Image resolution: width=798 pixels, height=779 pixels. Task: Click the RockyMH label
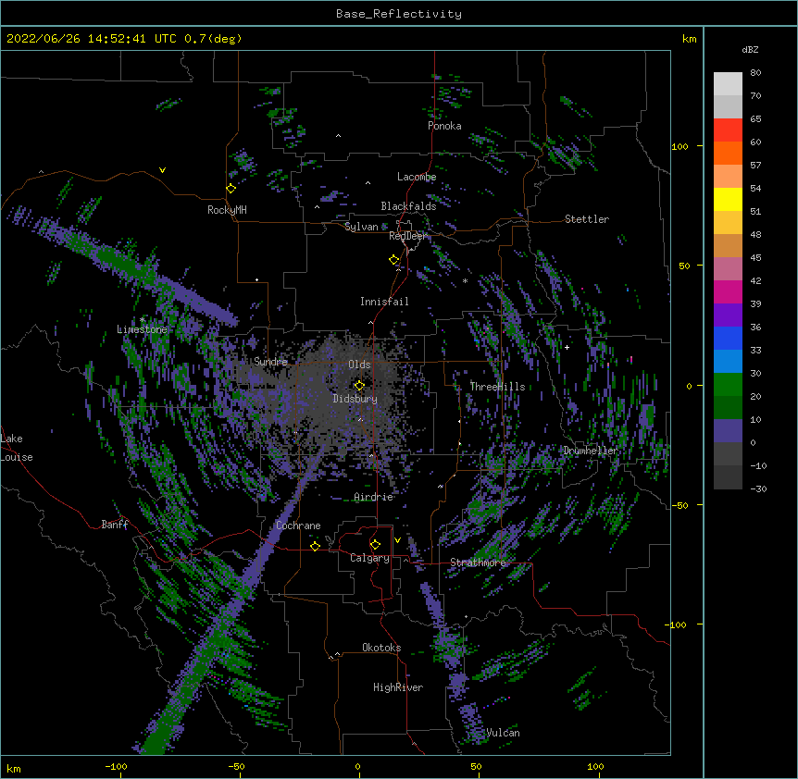coord(227,210)
